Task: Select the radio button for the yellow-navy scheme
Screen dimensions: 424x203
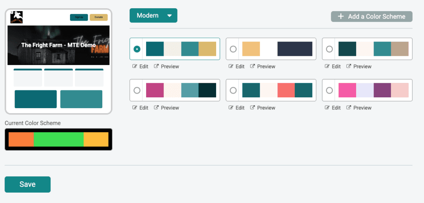Action: tap(233, 49)
